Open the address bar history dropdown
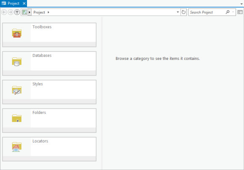 coord(178,12)
